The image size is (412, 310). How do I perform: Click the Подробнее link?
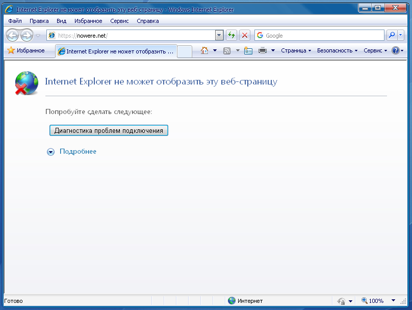click(x=78, y=151)
